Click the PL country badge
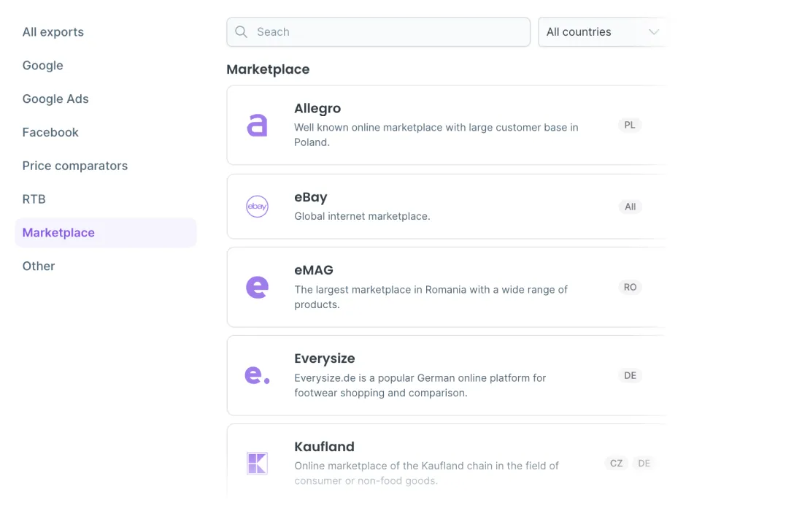 (x=629, y=125)
